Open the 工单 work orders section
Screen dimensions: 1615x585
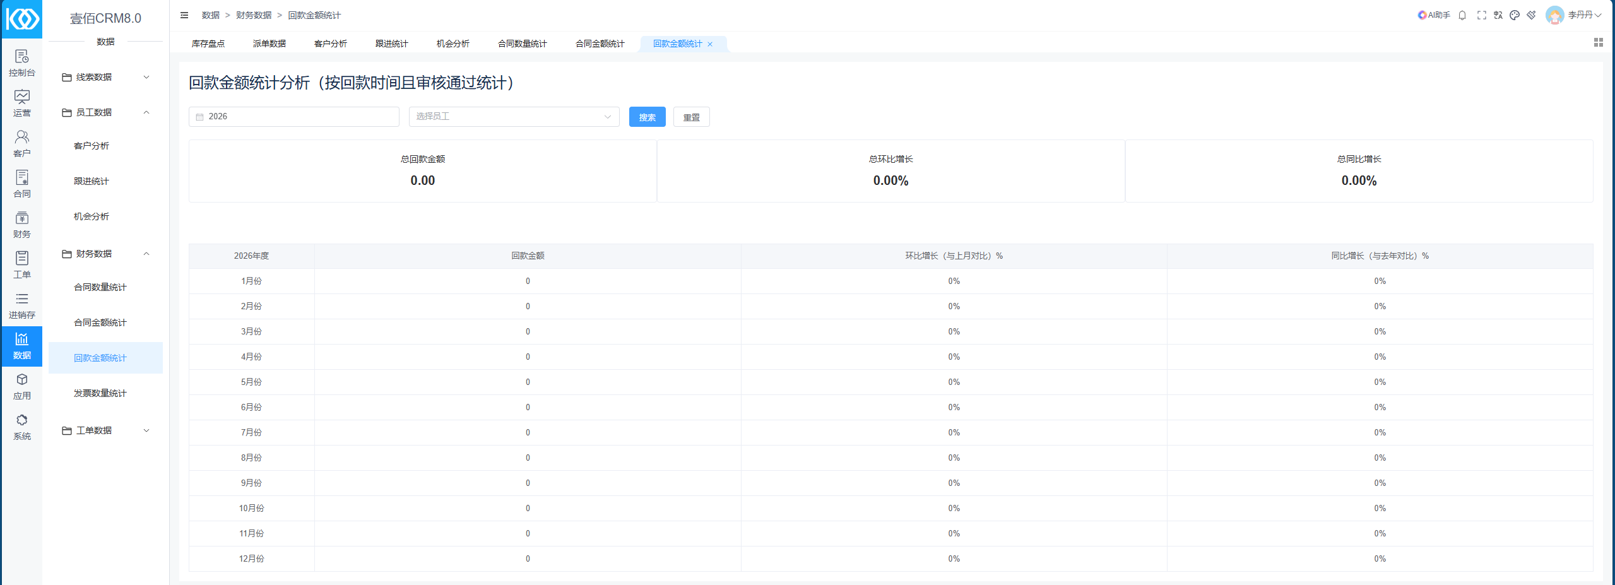22,265
